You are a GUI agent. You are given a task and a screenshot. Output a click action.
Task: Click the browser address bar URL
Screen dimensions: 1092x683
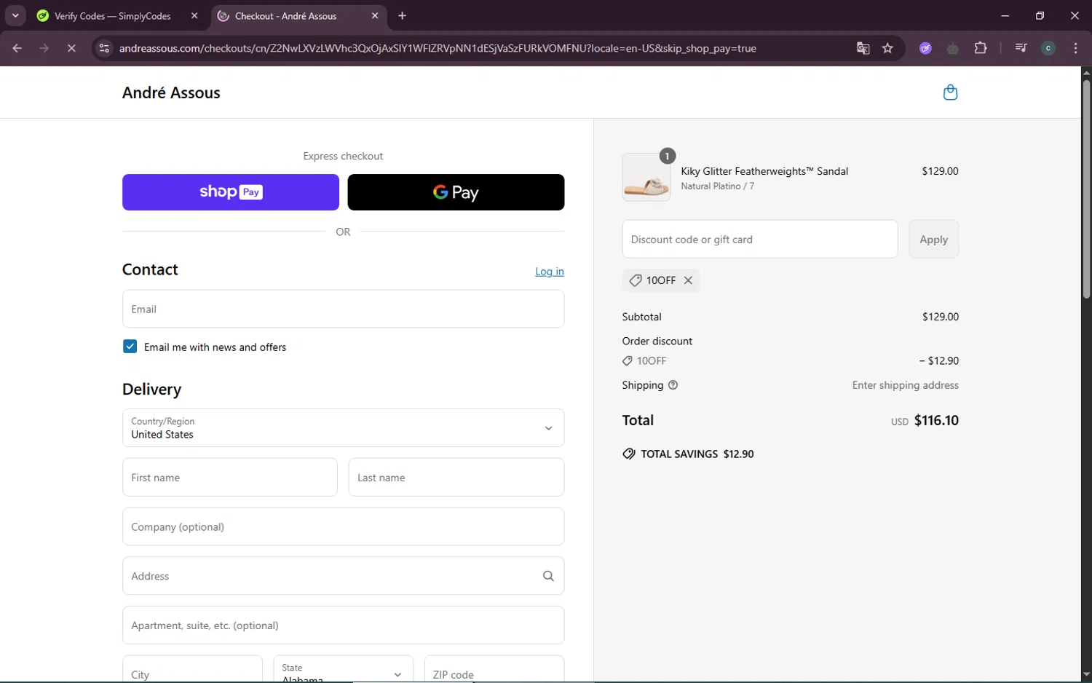pos(438,48)
